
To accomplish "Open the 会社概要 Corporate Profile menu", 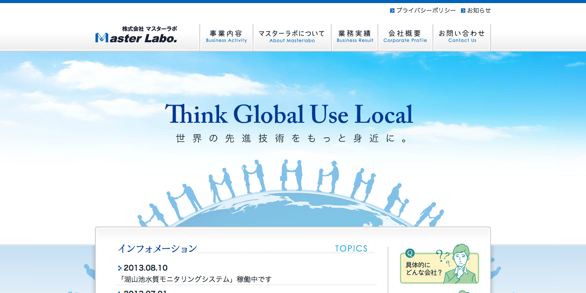I will [x=405, y=37].
